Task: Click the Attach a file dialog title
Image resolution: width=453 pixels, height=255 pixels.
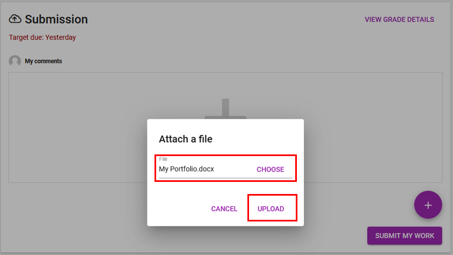Action: click(x=185, y=139)
